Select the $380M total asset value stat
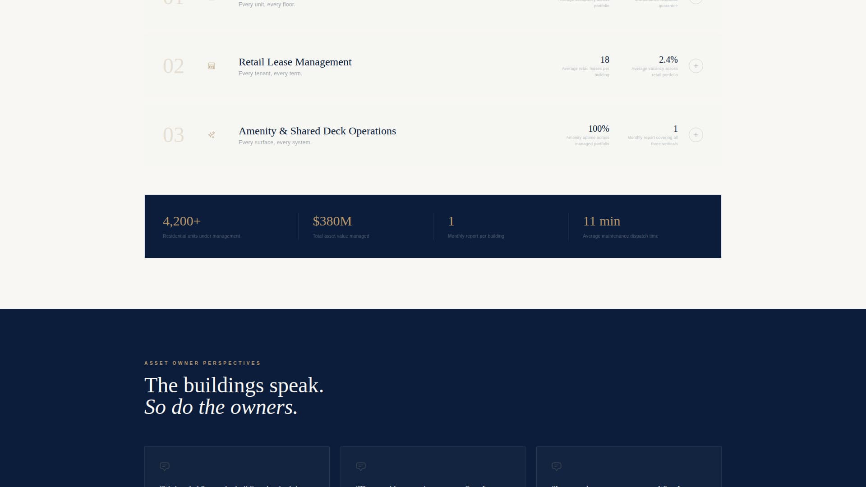 pyautogui.click(x=332, y=221)
